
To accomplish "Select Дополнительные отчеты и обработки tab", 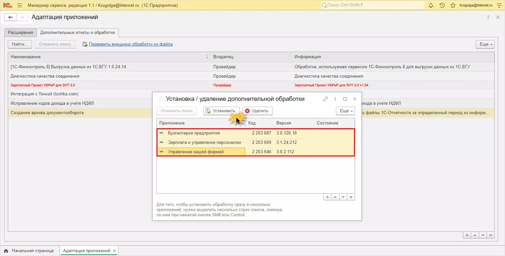I will [x=78, y=33].
